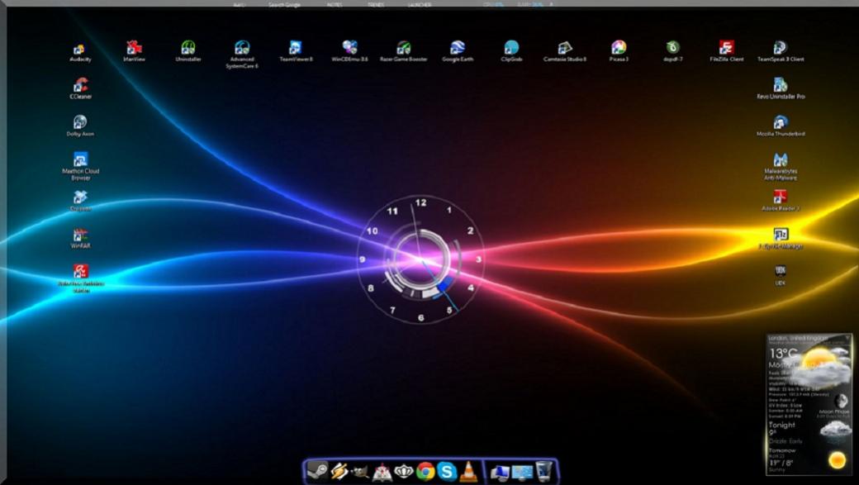Open the LAUNCHER item in top bar
Viewport: 859px width, 485px height.
point(419,4)
